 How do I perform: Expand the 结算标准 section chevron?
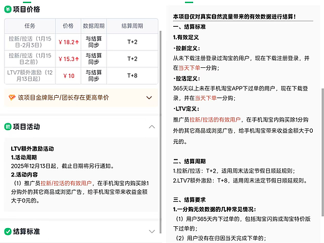[152, 231]
